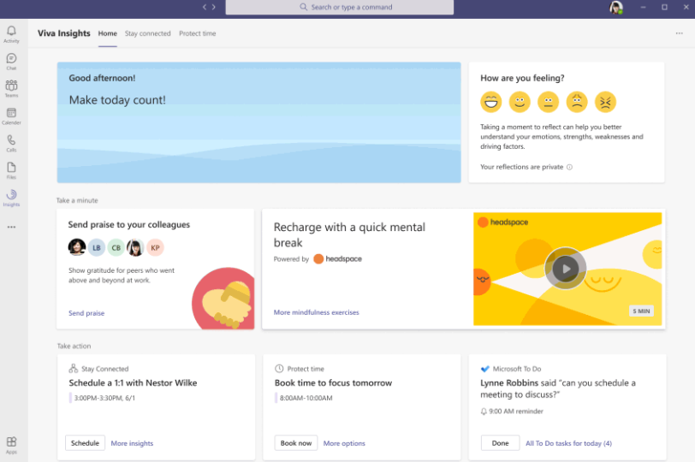
Task: Play the Headspace meditation video
Action: (566, 269)
